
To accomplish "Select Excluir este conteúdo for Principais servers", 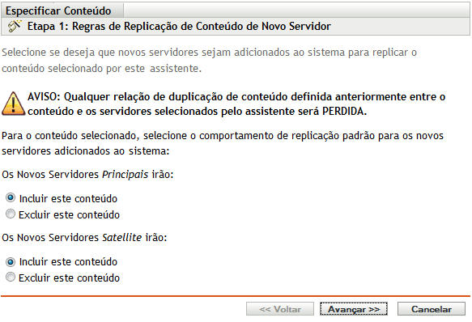I will (x=11, y=214).
